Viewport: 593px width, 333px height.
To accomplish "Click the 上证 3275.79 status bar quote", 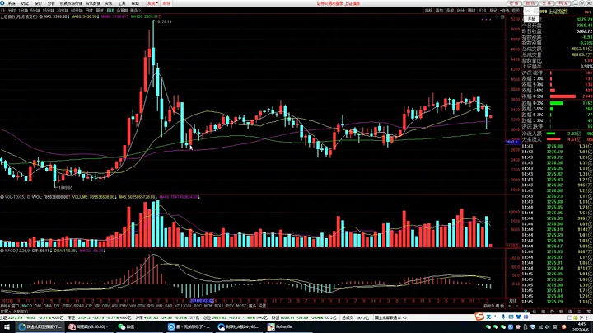I will point(31,317).
